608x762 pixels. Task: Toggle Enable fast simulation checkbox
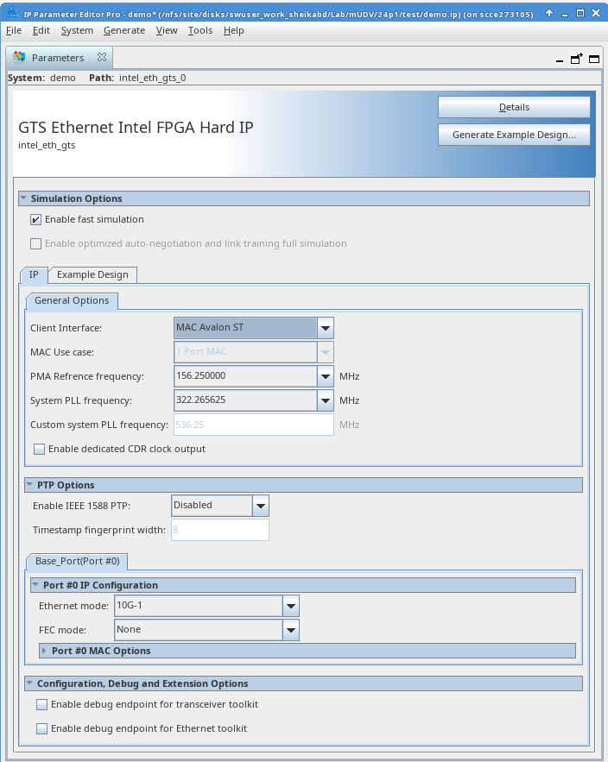36,220
